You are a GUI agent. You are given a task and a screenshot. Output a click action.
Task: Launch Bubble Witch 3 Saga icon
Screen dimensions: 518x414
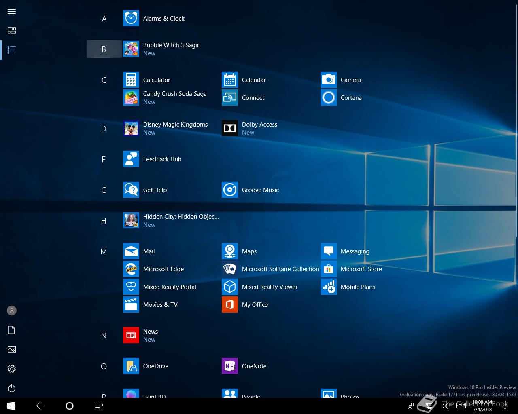pos(131,49)
